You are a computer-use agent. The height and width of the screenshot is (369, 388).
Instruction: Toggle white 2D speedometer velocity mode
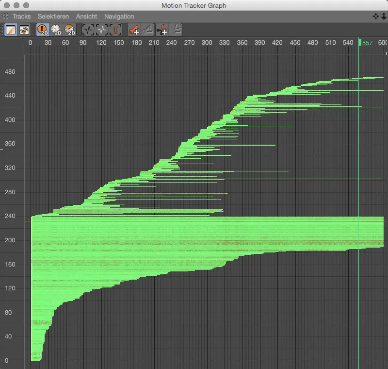tap(56, 30)
